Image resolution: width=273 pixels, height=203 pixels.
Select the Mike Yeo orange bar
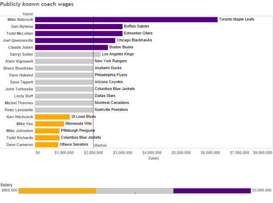[x=49, y=124]
